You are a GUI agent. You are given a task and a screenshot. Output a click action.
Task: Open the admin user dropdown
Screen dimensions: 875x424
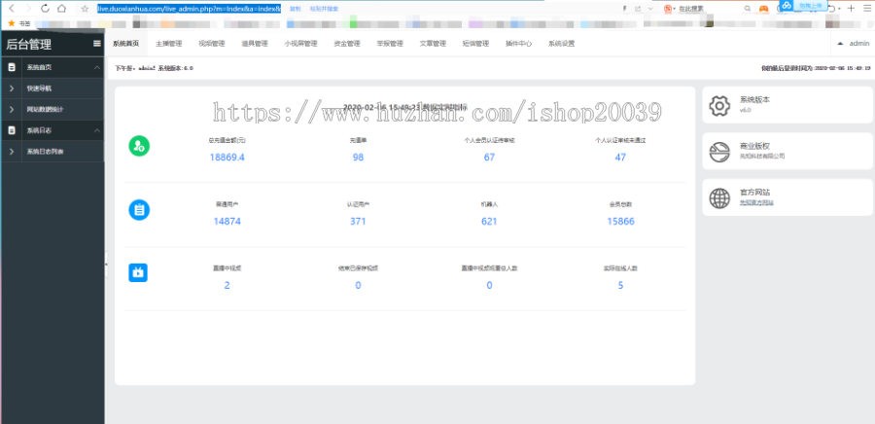click(853, 44)
